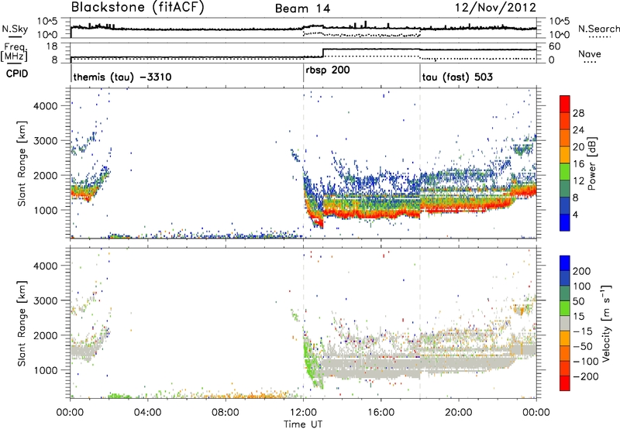Click the '1000' tick on the velocity panel
This screenshot has height=429, width=620.
45,370
